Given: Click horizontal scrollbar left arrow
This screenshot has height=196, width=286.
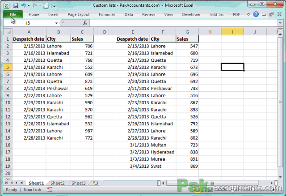Looking at the screenshot, I should pyautogui.click(x=163, y=183).
